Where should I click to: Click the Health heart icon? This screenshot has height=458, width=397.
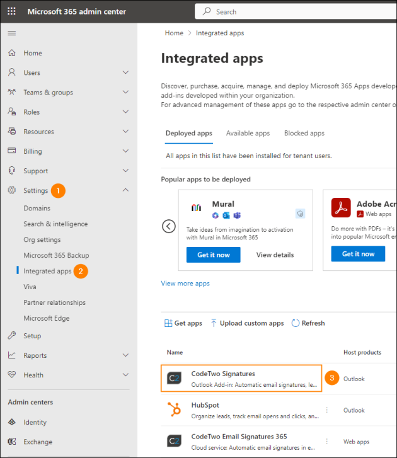coord(12,374)
